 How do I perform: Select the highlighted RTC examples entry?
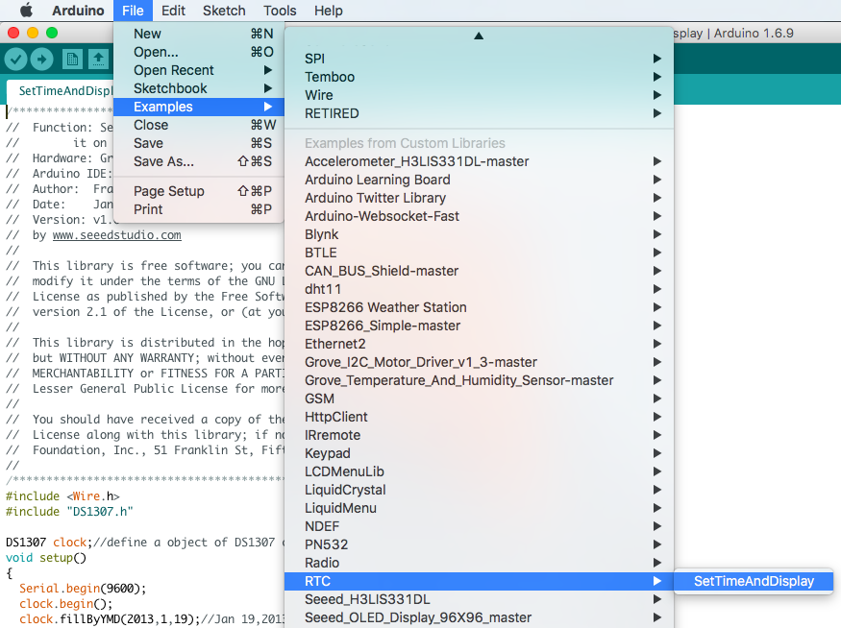tap(479, 581)
